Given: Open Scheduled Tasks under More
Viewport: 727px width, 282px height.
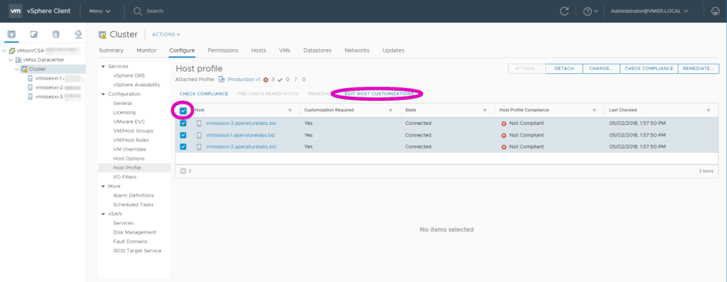Looking at the screenshot, I should click(x=133, y=205).
